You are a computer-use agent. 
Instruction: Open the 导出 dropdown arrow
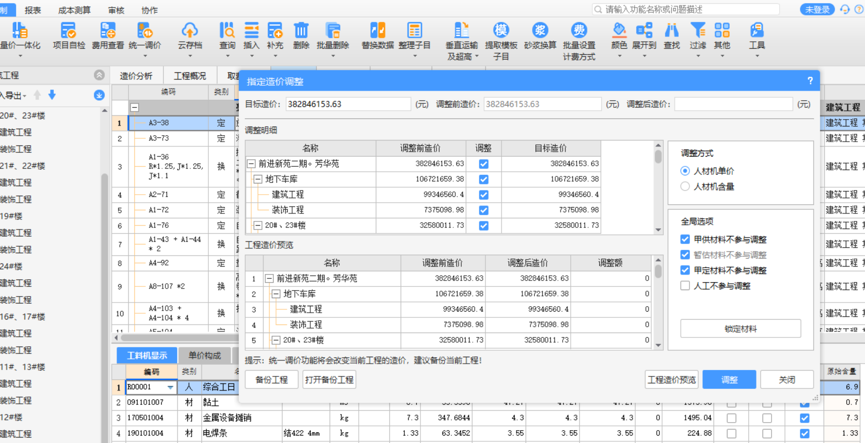[x=25, y=96]
